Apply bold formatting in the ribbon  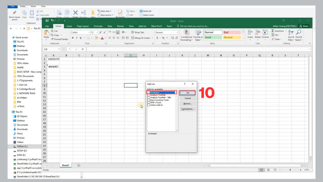pyautogui.click(x=73, y=38)
